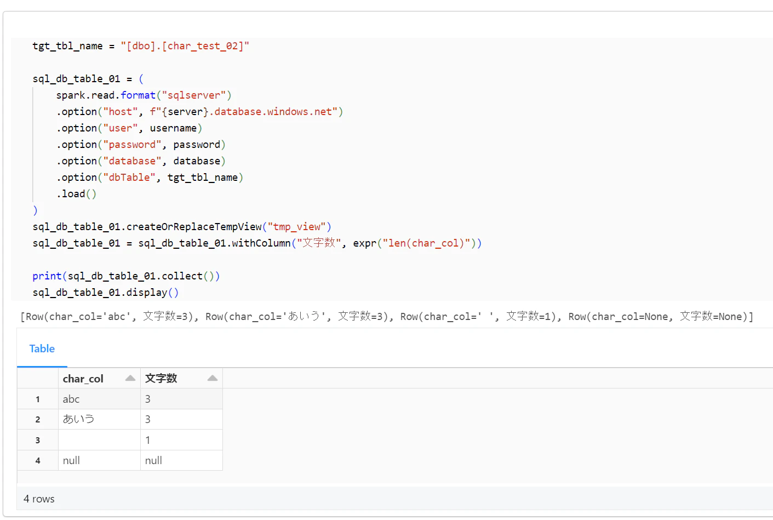Click the 'sql_db_table_01 = (' line
Image resolution: width=773 pixels, height=520 pixels.
point(88,79)
